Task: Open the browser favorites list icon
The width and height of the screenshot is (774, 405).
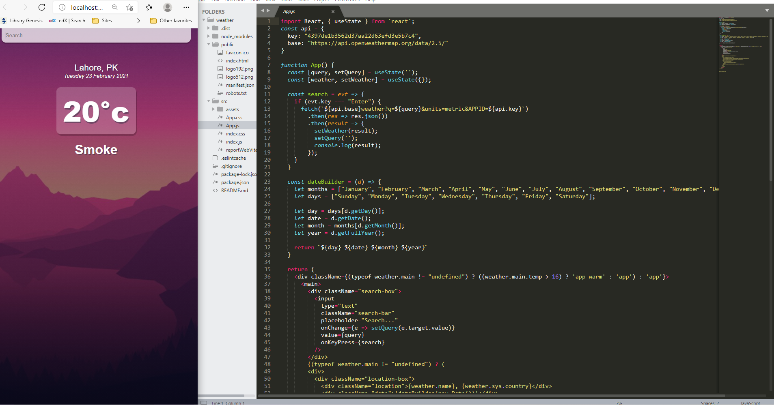Action: (149, 7)
